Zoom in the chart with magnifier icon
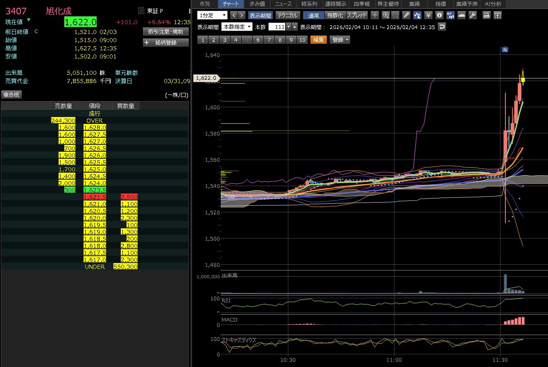The height and width of the screenshot is (367, 548). tap(385, 15)
